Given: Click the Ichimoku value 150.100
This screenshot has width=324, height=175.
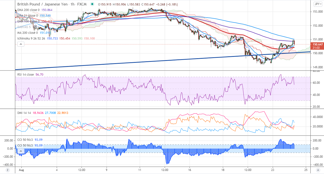Looking at the screenshot, I should click(x=90, y=38).
